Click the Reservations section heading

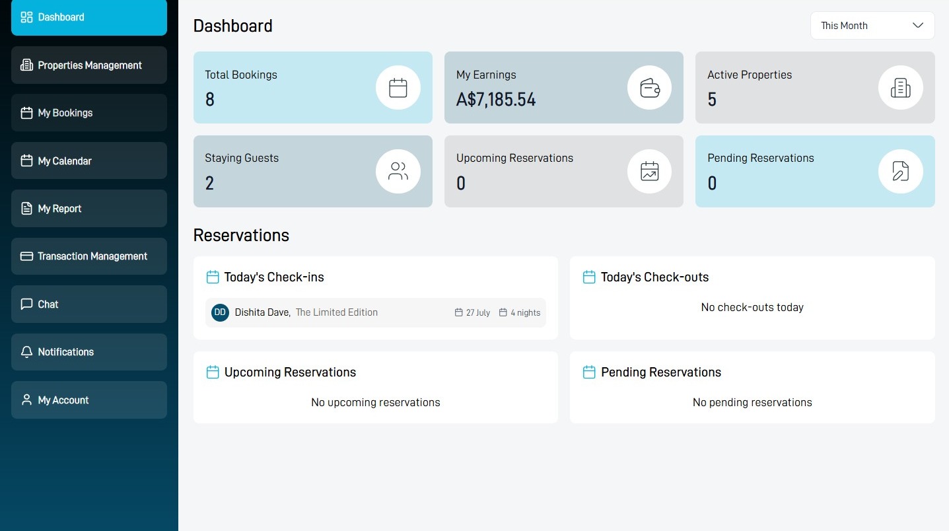[x=241, y=235]
